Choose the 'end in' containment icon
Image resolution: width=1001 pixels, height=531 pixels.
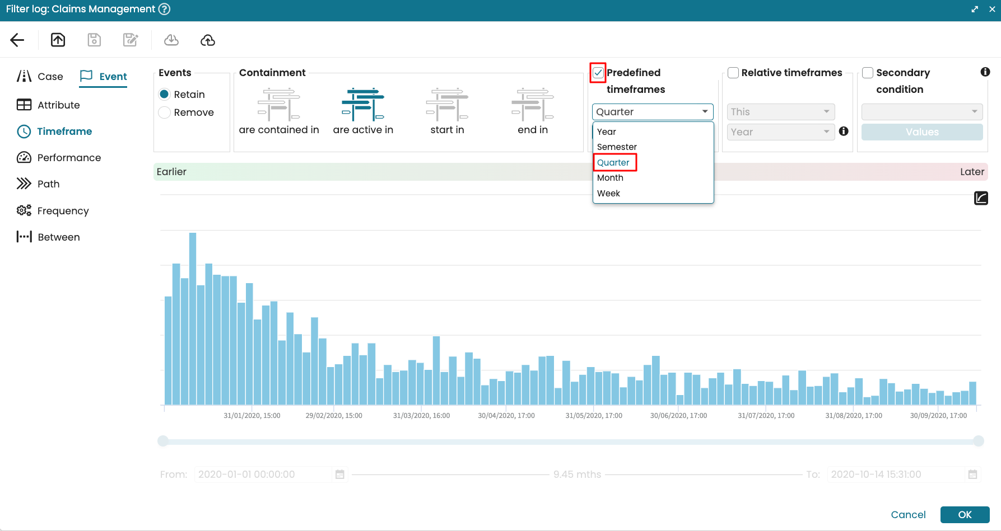point(532,105)
